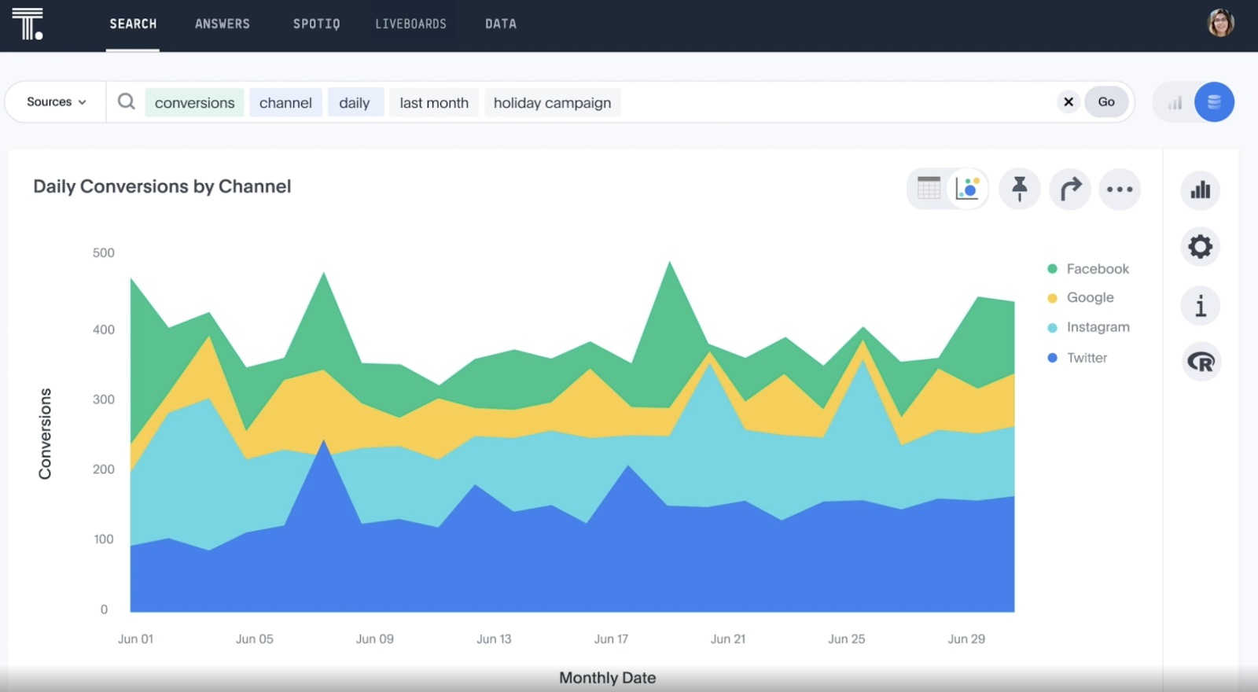Open the user profile avatar
The height and width of the screenshot is (692, 1258).
click(1220, 23)
